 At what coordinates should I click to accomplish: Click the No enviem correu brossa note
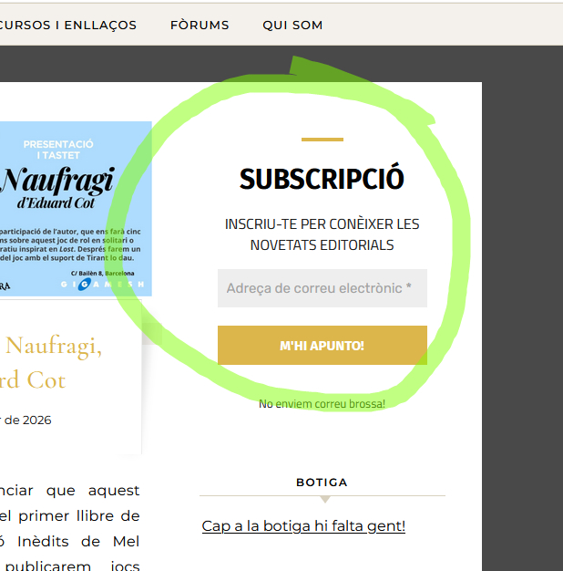(x=322, y=403)
